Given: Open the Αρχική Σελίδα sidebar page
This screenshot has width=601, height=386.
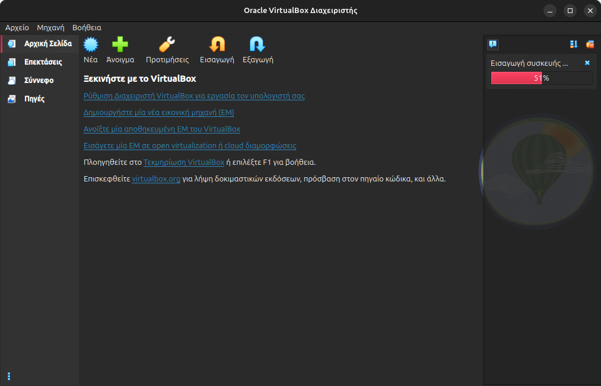Looking at the screenshot, I should click(40, 44).
